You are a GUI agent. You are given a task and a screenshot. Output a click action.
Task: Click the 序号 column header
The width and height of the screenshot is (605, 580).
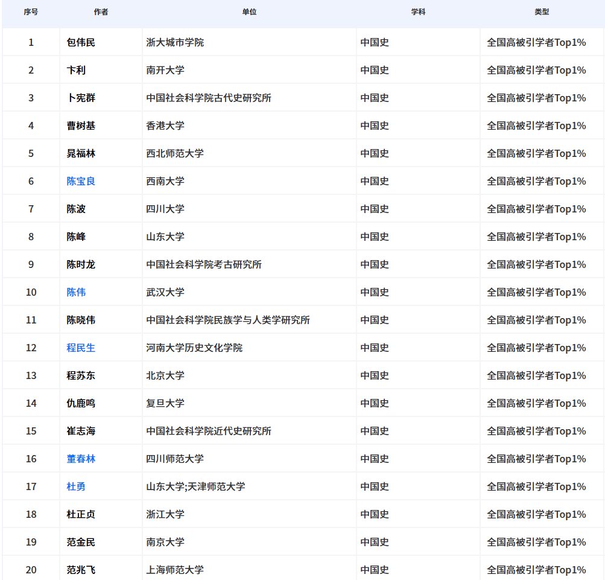[31, 12]
